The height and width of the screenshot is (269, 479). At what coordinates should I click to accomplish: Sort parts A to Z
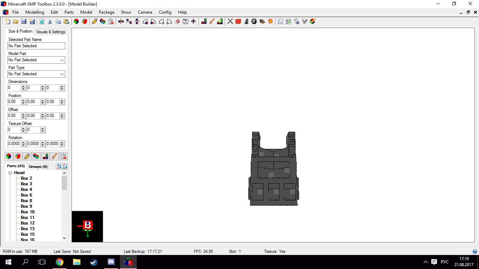pyautogui.click(x=59, y=166)
